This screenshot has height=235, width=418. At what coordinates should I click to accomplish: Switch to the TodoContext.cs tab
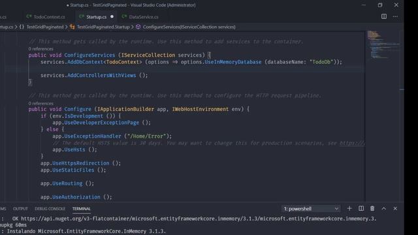pyautogui.click(x=49, y=17)
